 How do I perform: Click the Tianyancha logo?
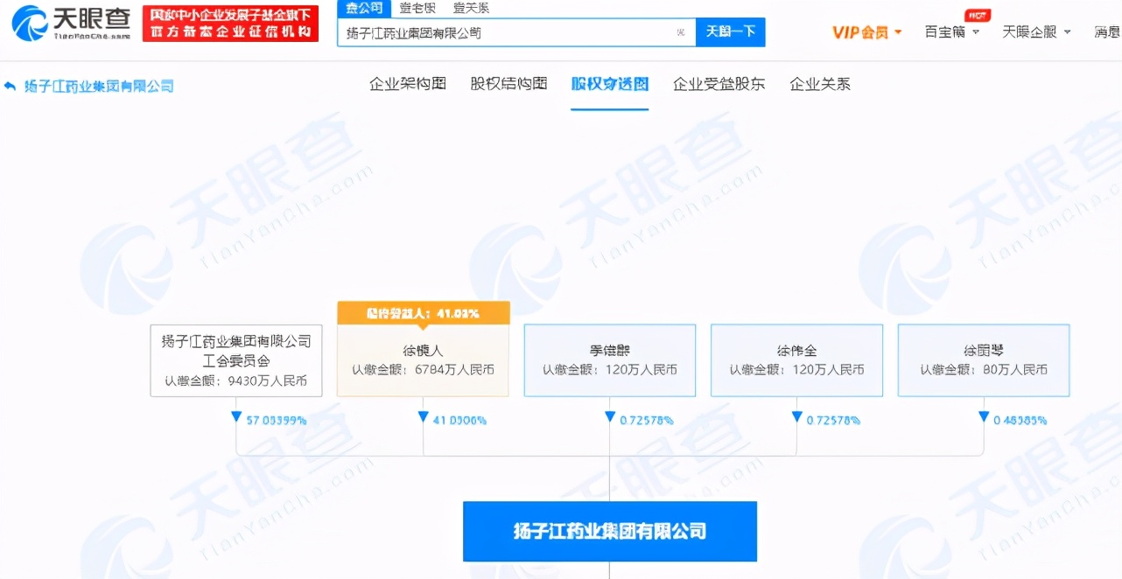point(66,23)
